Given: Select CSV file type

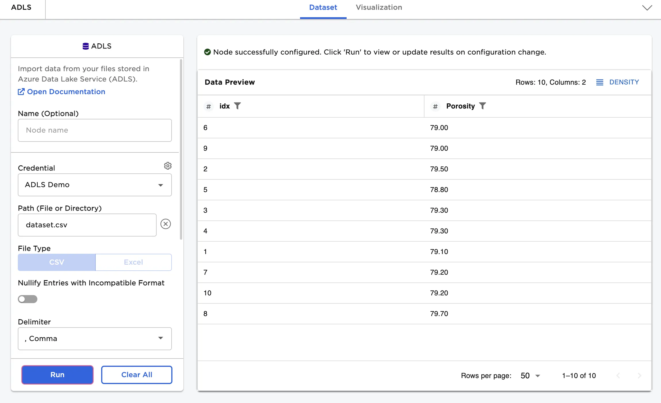Looking at the screenshot, I should click(x=57, y=262).
